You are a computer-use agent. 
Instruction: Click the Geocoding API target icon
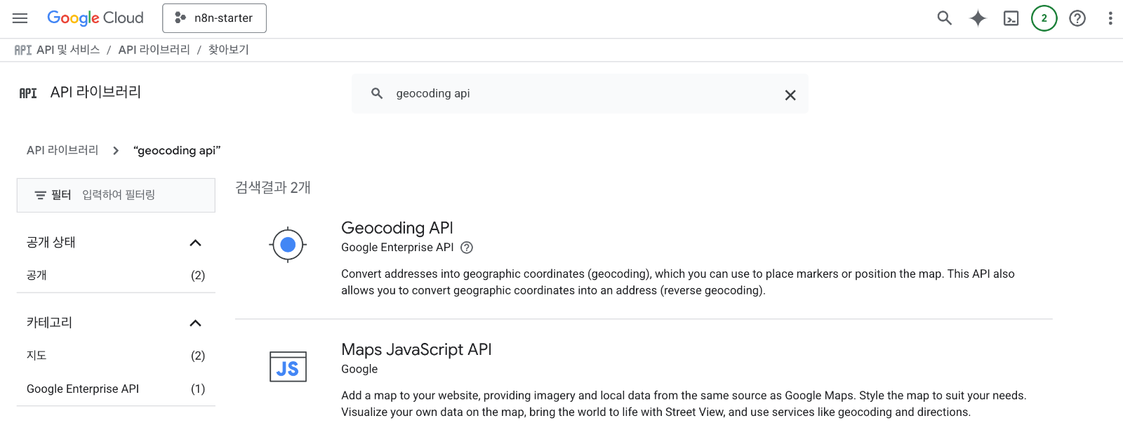point(288,245)
